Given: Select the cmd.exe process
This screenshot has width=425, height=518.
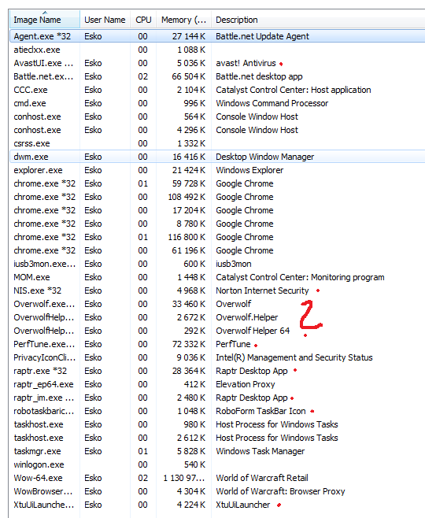Looking at the screenshot, I should [x=217, y=103].
